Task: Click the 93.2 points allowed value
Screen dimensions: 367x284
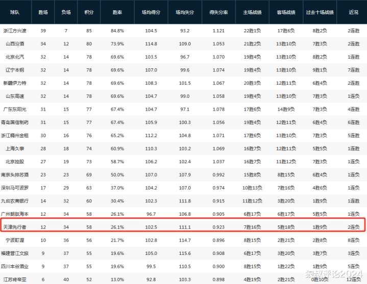Action: (185, 31)
